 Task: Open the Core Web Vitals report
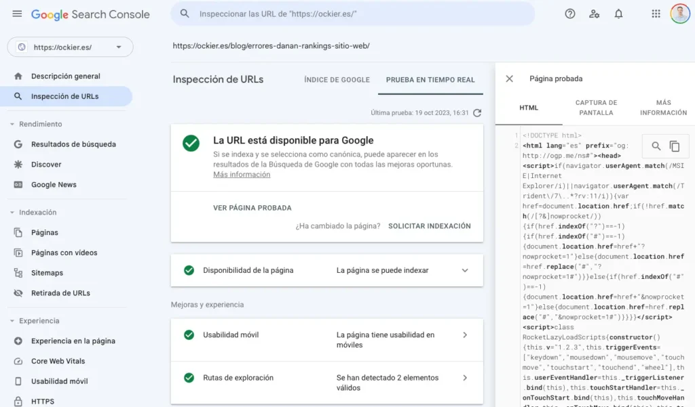click(58, 361)
